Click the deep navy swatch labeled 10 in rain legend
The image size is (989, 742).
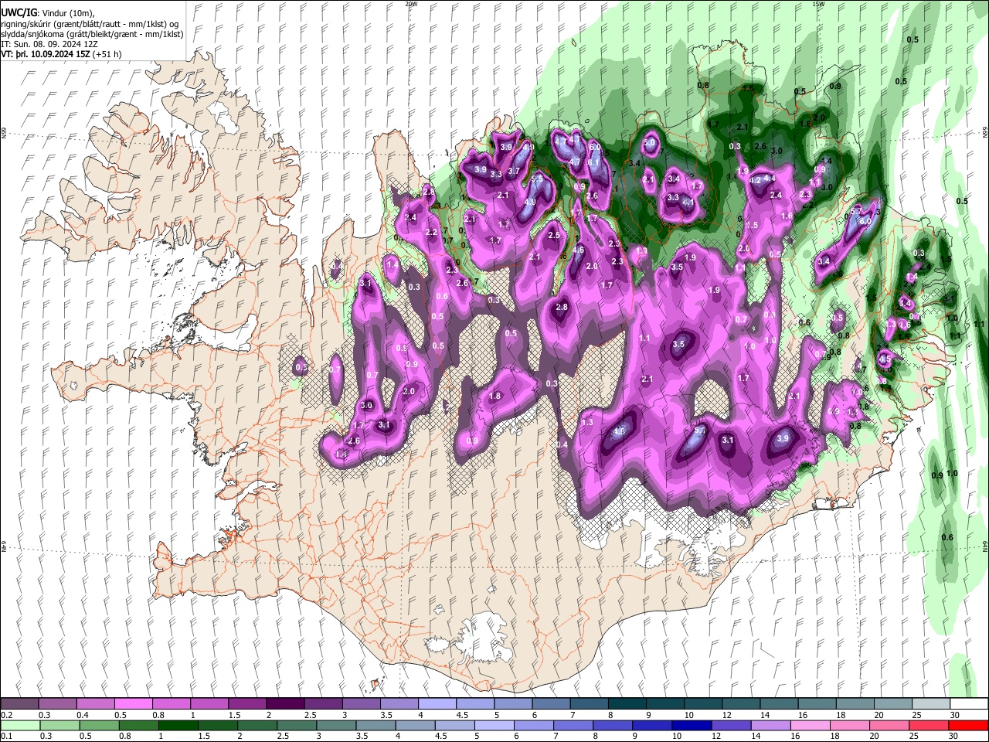[691, 725]
